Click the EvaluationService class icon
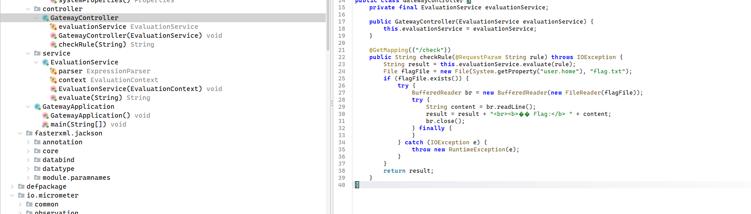751x214 pixels. [45, 62]
